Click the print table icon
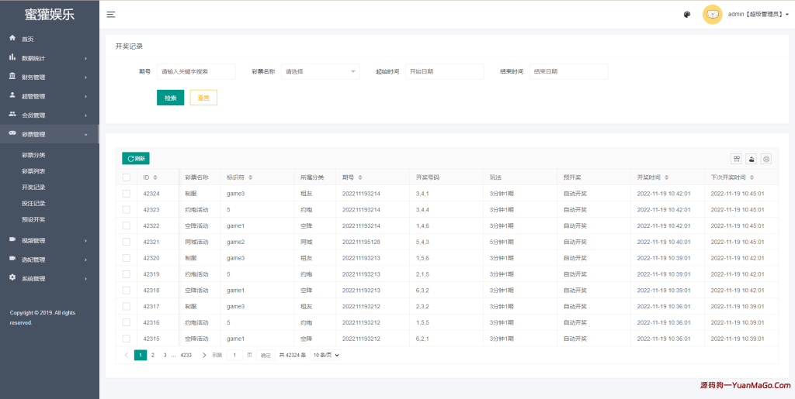 [766, 159]
